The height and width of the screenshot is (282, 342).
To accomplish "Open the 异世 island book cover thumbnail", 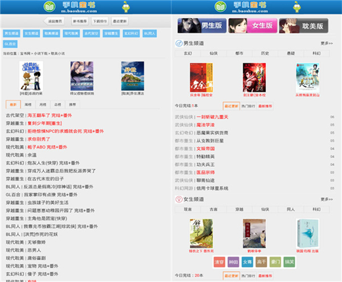I will [133, 76].
